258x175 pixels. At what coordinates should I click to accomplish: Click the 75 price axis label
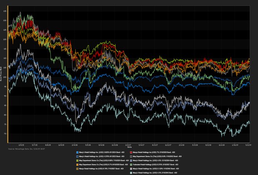(5, 125)
